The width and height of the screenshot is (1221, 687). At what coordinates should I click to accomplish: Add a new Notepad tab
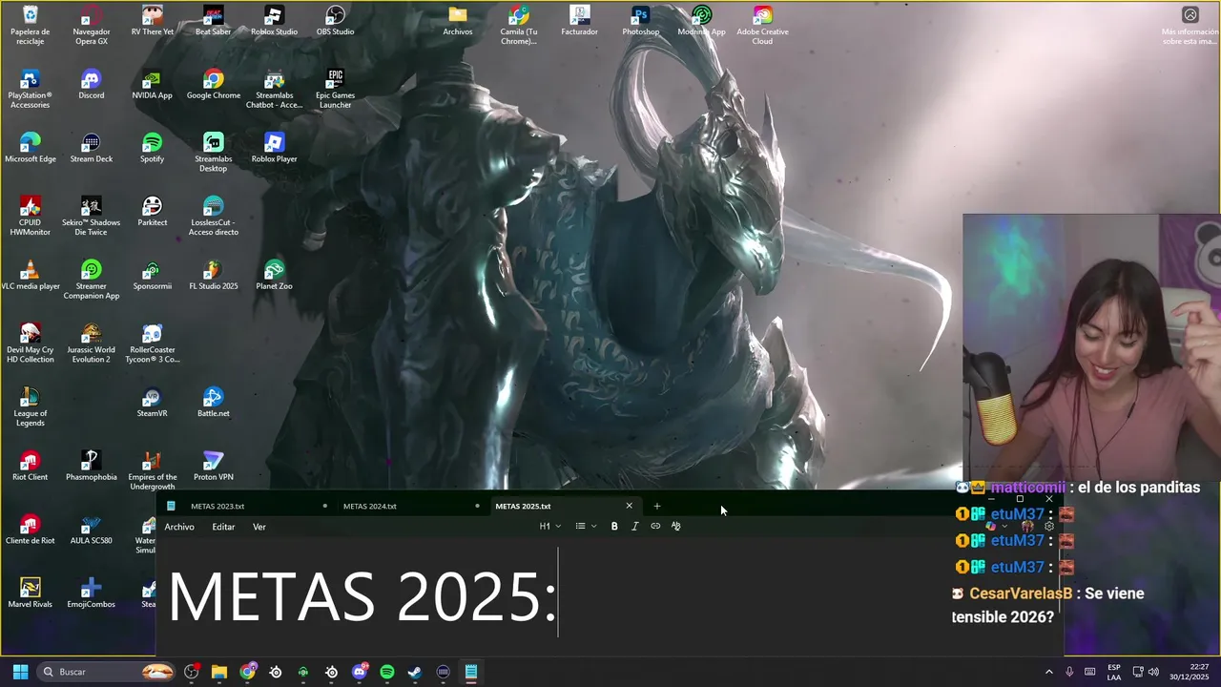(x=656, y=506)
